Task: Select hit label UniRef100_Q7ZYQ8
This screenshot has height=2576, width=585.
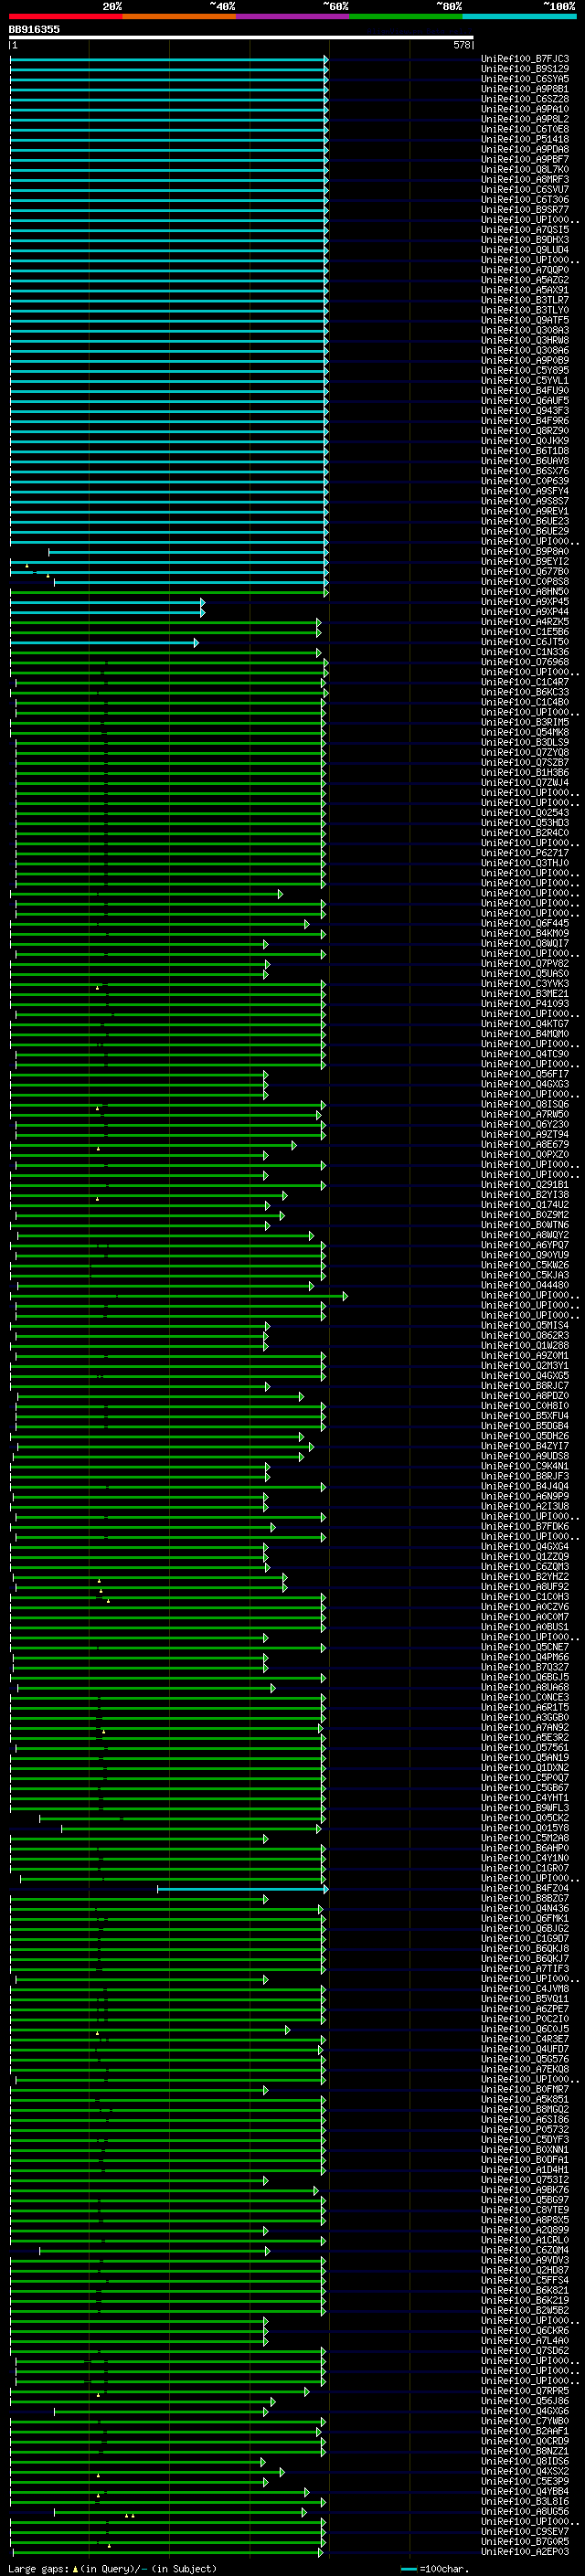Action: click(x=524, y=752)
